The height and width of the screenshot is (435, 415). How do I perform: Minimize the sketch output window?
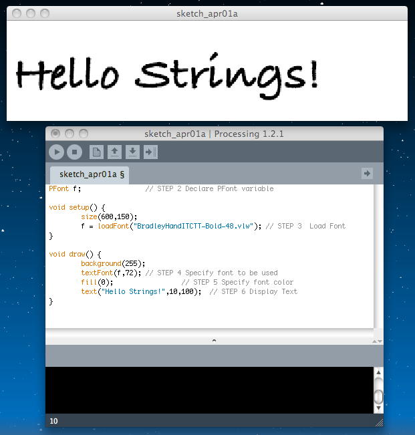coord(31,13)
